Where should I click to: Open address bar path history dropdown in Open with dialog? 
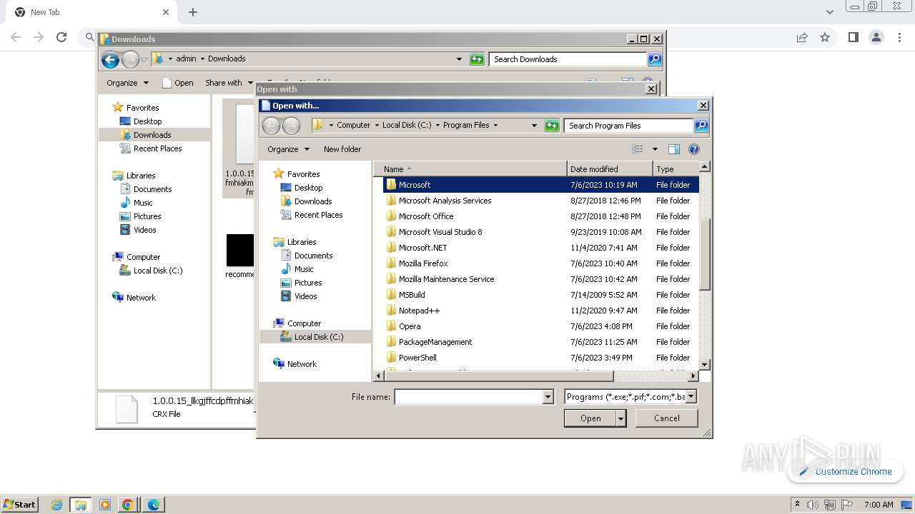[x=533, y=125]
